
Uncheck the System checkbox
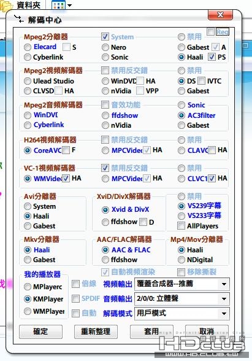point(105,37)
